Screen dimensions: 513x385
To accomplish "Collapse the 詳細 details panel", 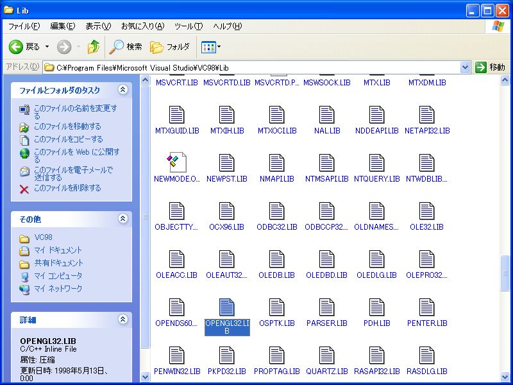I will click(122, 319).
